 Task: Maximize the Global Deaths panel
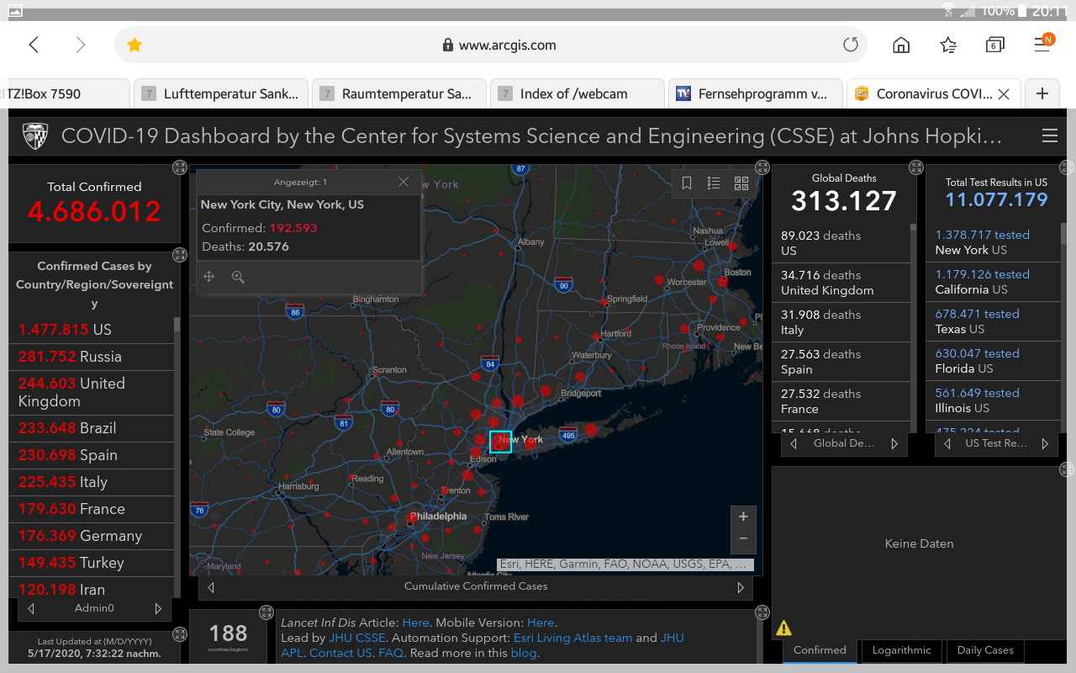(x=915, y=167)
